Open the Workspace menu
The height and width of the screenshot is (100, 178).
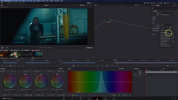pos(57,1)
